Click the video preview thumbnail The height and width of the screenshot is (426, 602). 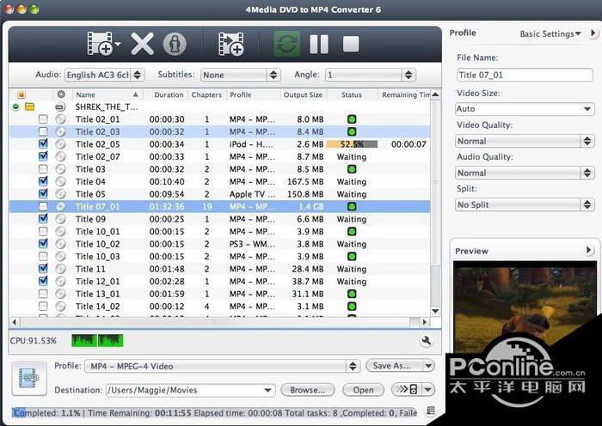525,307
